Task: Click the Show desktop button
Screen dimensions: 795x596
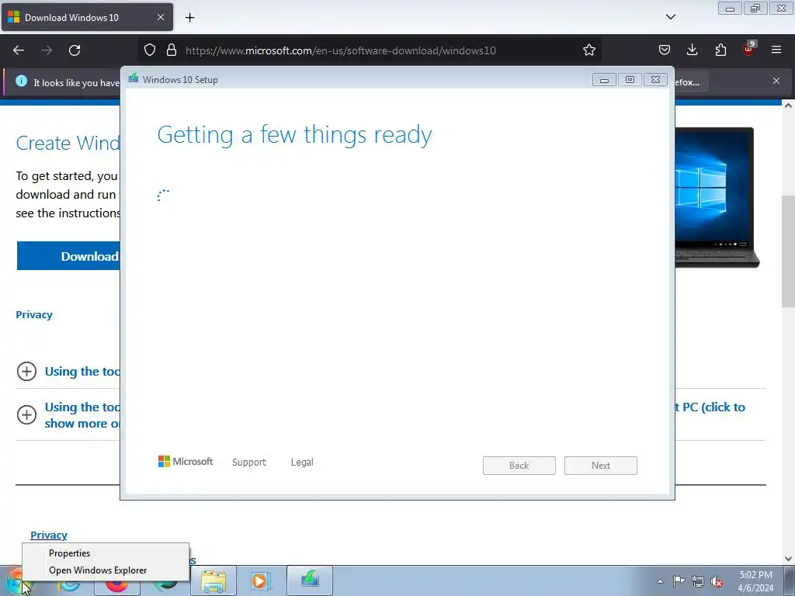Action: [x=790, y=580]
